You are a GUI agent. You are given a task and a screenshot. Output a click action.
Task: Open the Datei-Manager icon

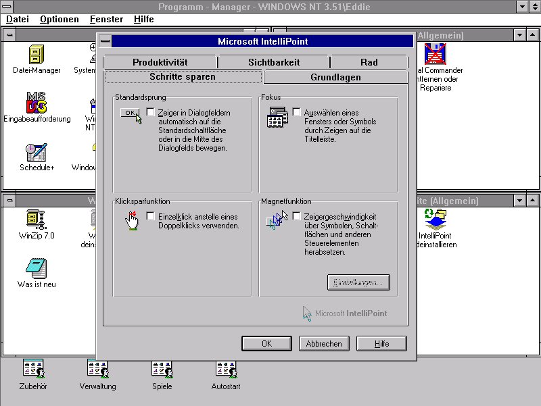click(37, 55)
